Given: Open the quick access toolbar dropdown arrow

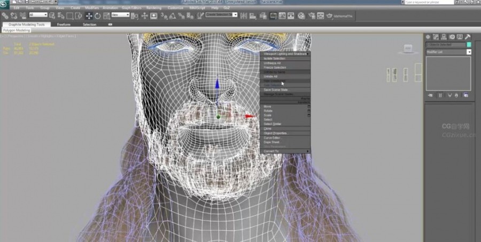Looking at the screenshot, I should click(56, 2).
